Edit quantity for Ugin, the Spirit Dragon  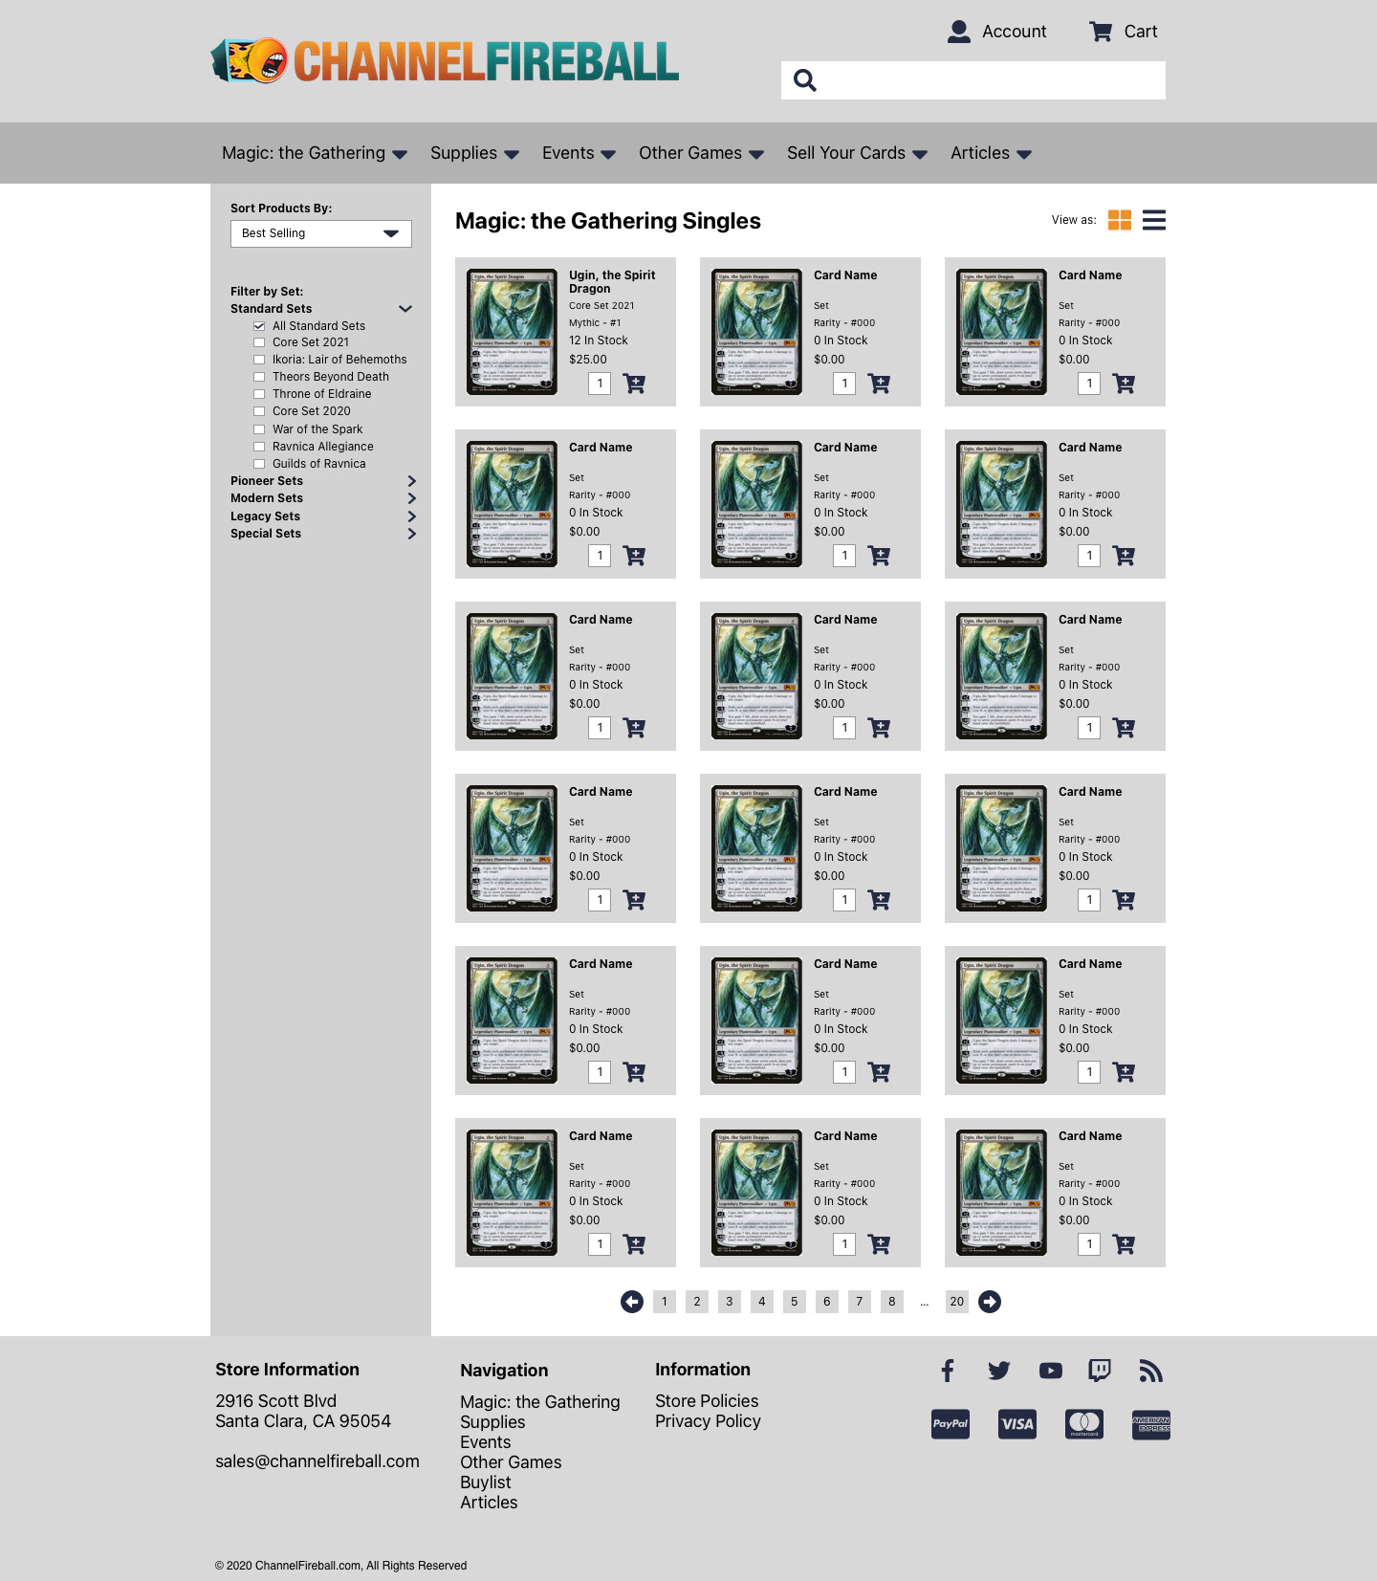point(600,384)
